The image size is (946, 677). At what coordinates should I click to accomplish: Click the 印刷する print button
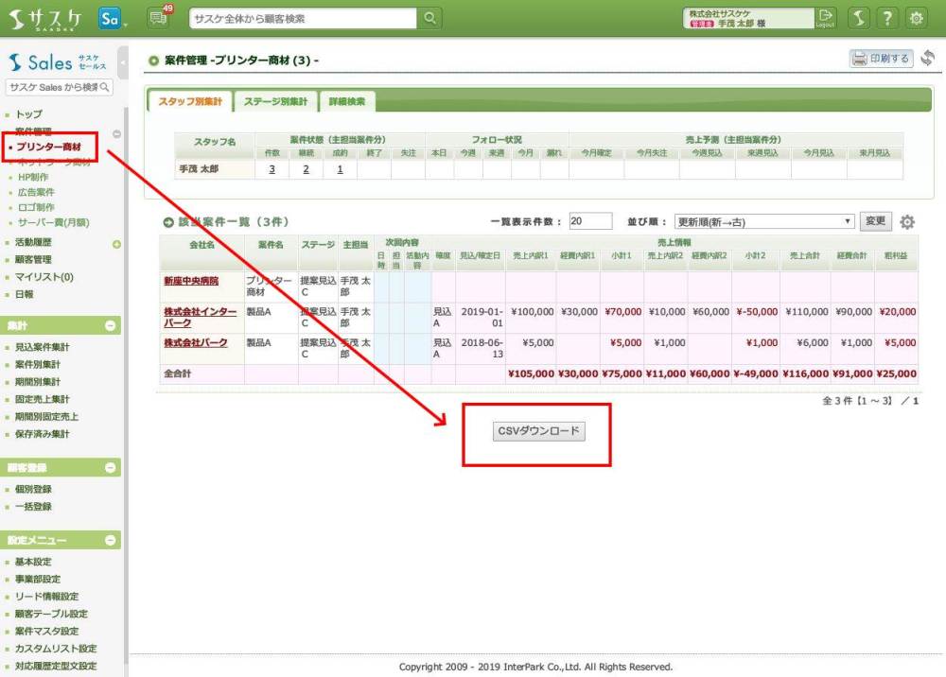tap(881, 59)
